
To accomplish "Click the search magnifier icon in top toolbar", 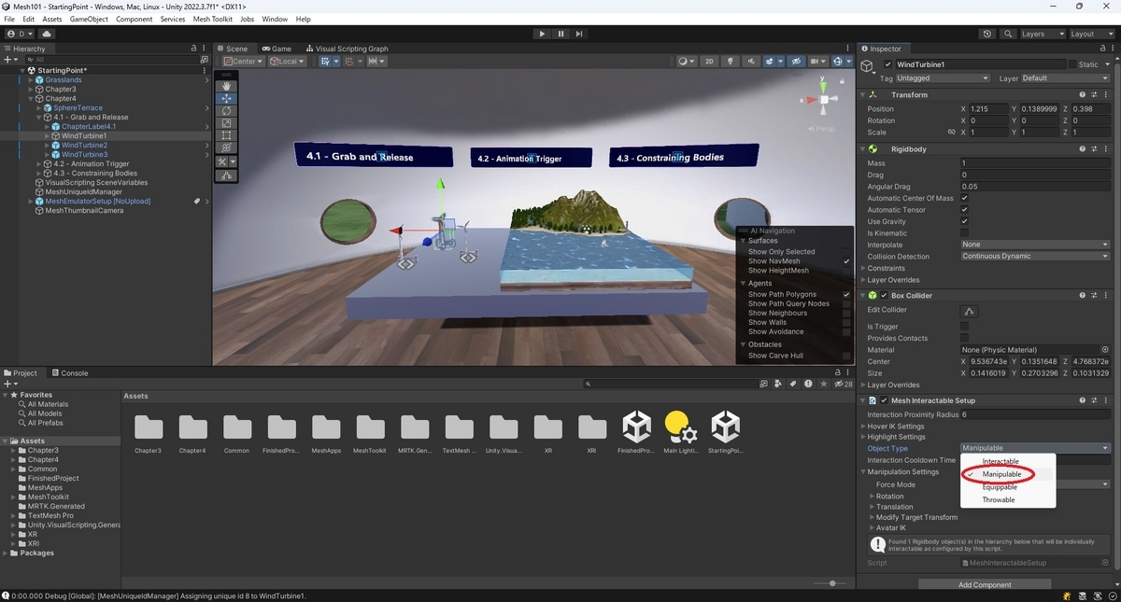I will [x=1008, y=34].
